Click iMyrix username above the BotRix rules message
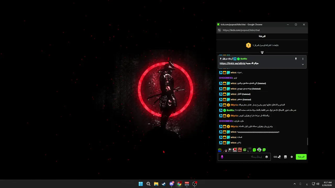 (x=234, y=105)
